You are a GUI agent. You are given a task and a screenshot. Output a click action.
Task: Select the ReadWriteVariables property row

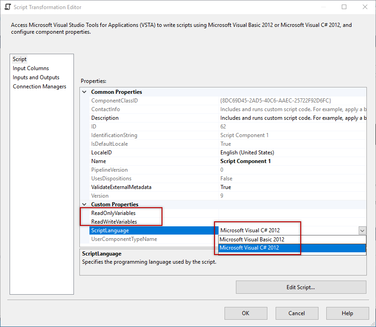tap(115, 221)
